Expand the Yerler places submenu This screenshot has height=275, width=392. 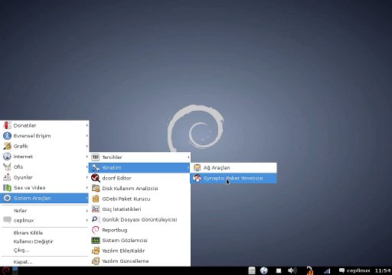click(44, 211)
